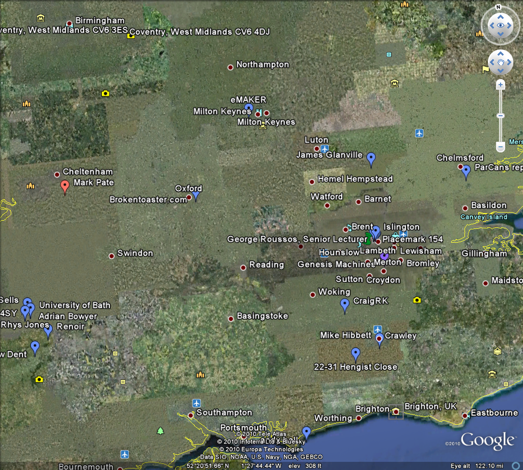Tilt view down with look joystick arrow
Viewport: 523px width, 470px height.
[500, 34]
